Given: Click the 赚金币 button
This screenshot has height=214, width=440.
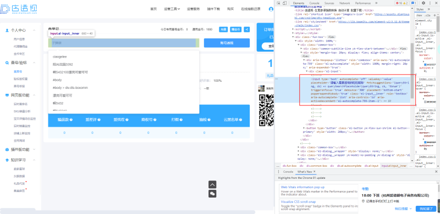Looking at the screenshot, I should click(235, 29).
